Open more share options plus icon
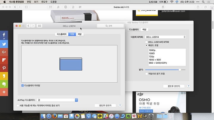214x120 pixels. pos(4,92)
